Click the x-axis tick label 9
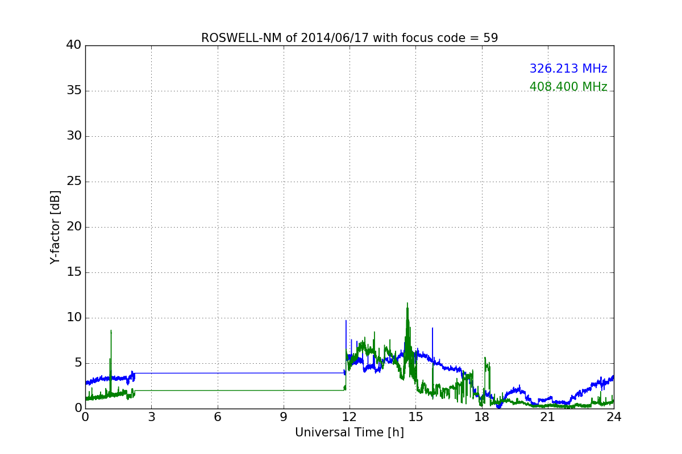 click(284, 417)
